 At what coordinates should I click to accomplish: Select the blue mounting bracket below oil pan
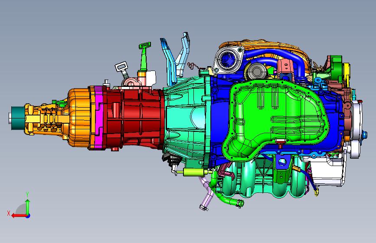click(282, 162)
